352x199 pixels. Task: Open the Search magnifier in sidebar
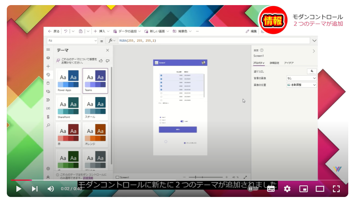pos(48,125)
